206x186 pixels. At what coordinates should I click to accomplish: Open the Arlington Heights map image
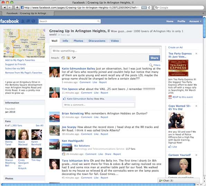24,43
